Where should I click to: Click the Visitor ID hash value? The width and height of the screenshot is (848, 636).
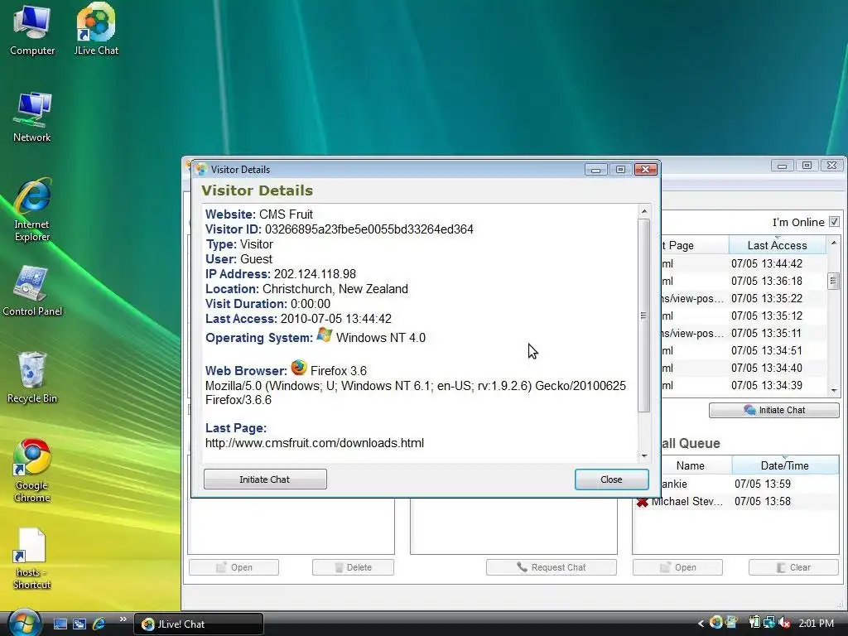(x=369, y=229)
